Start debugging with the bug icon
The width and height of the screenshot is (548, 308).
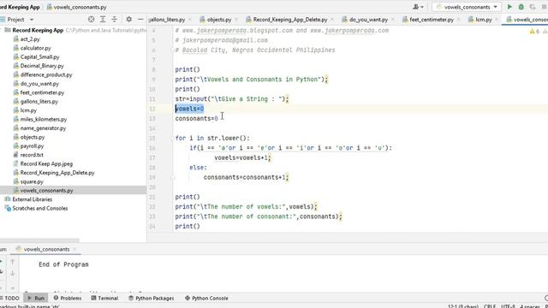521,7
